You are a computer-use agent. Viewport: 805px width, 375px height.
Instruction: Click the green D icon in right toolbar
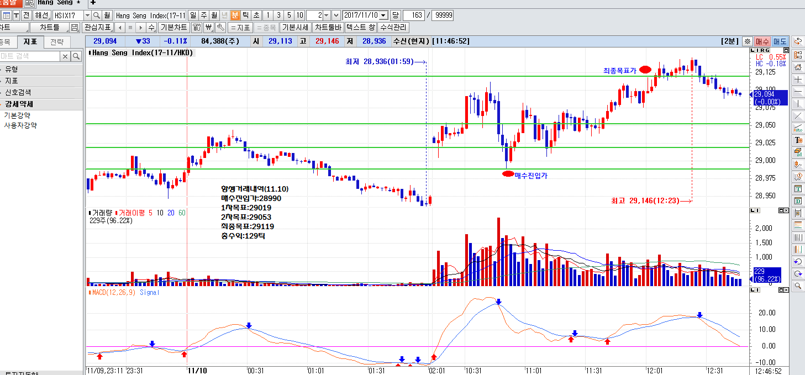pos(798,201)
